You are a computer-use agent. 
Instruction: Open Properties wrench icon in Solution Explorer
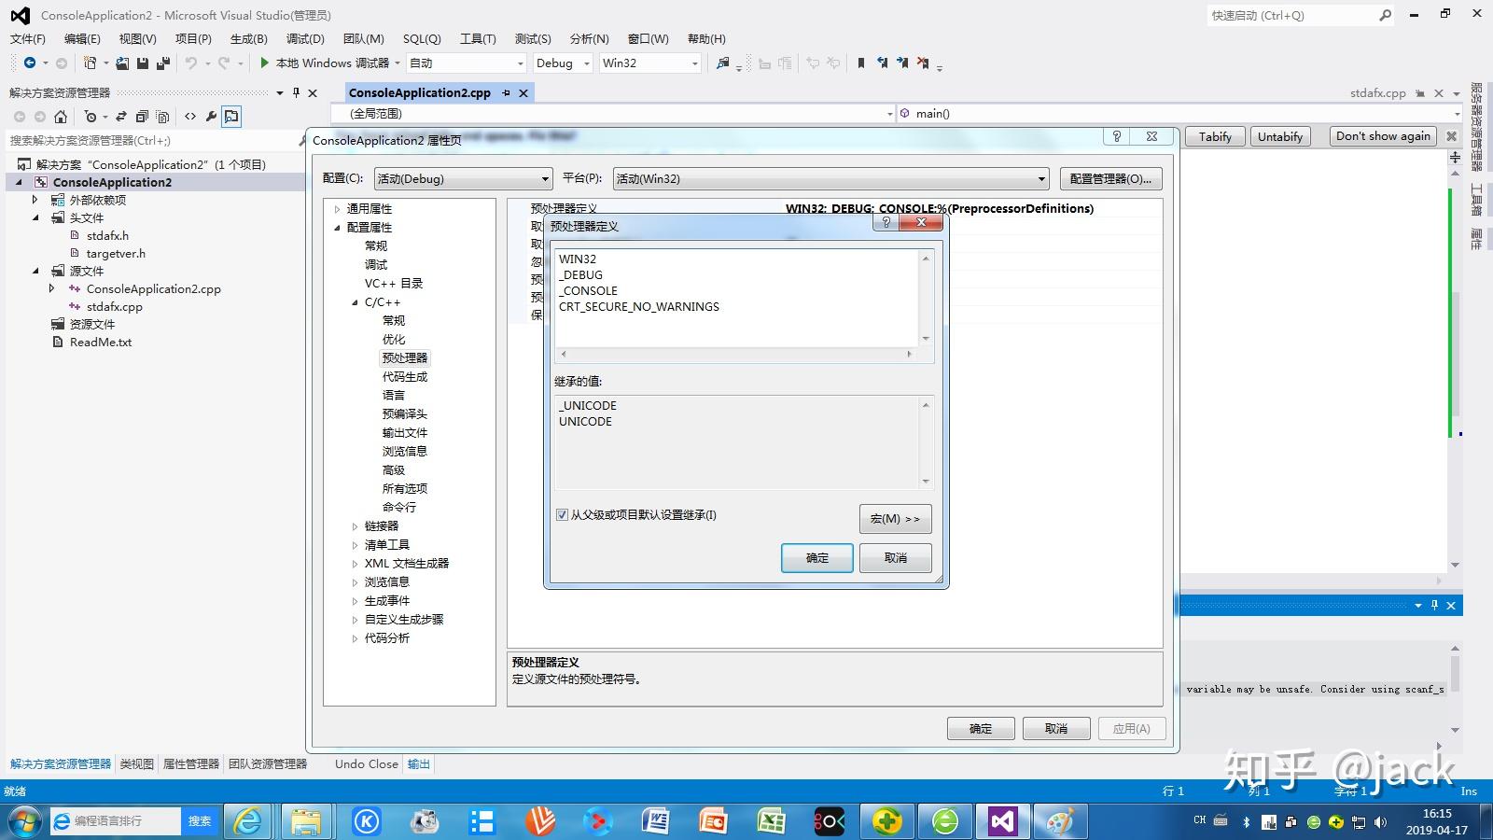(x=211, y=117)
